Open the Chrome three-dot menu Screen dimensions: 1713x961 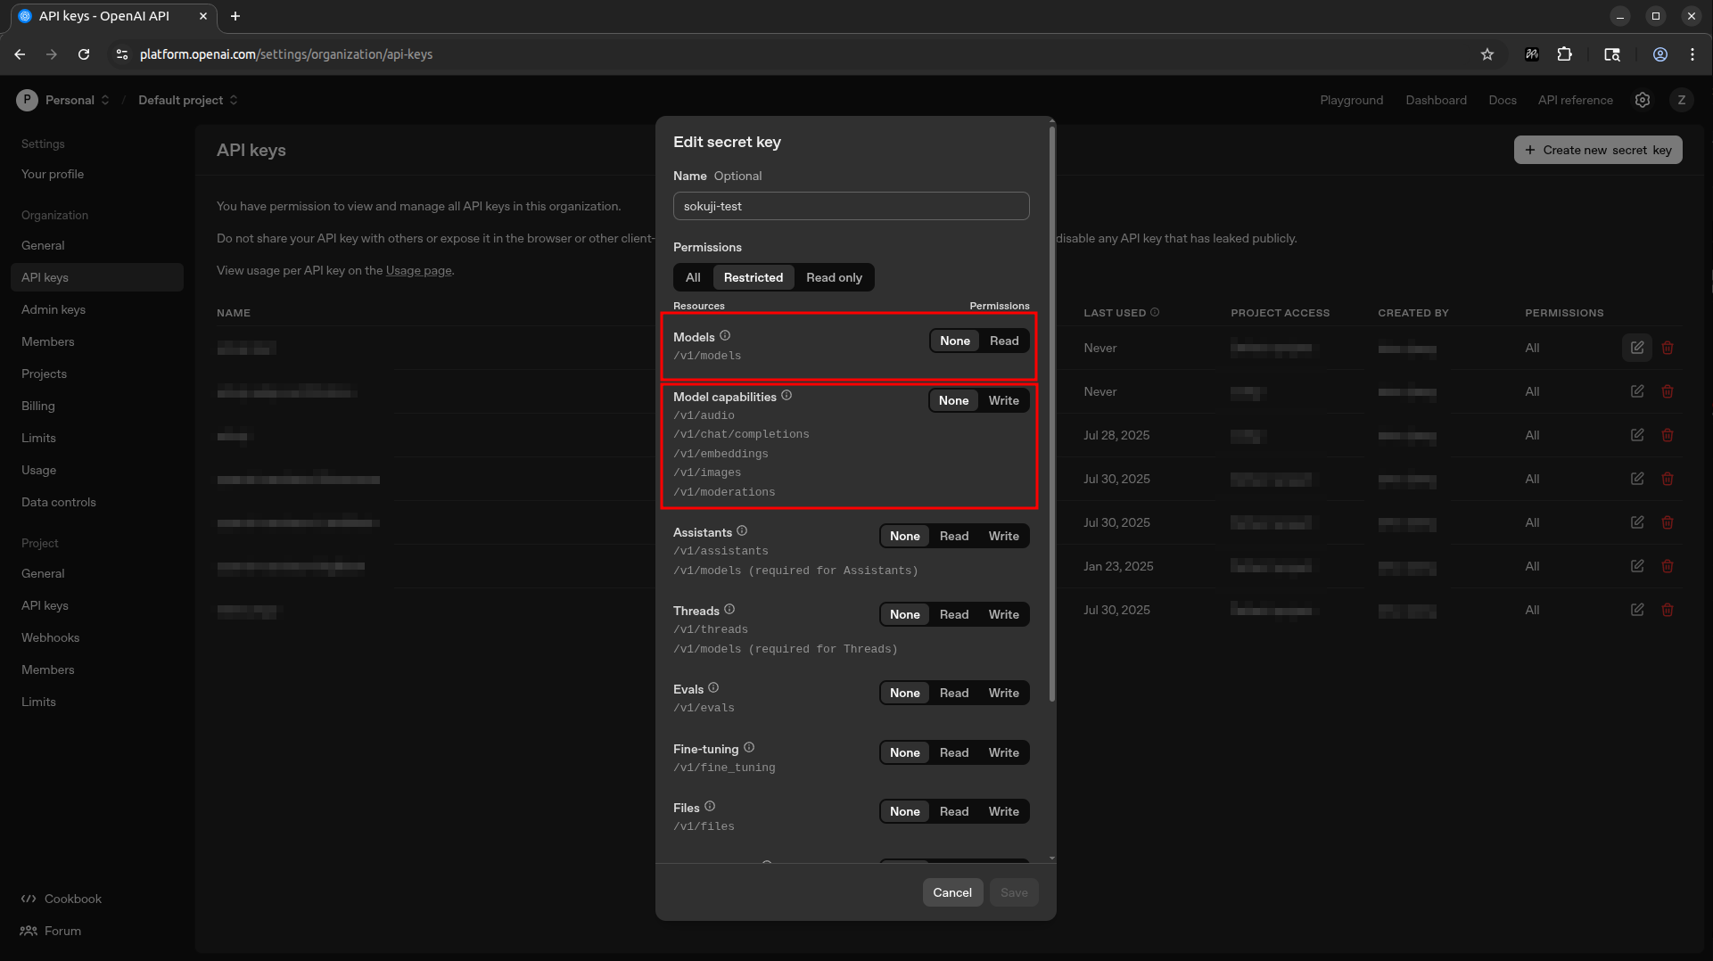[x=1692, y=54]
